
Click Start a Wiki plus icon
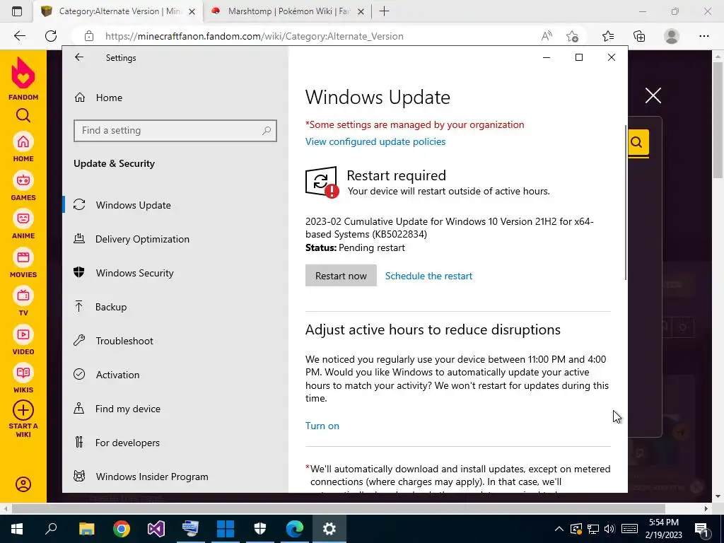pyautogui.click(x=23, y=410)
